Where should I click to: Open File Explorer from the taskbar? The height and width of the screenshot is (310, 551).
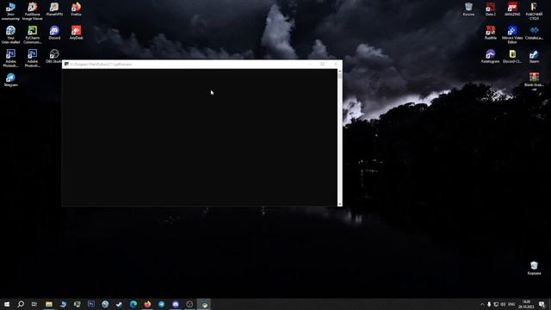49,304
